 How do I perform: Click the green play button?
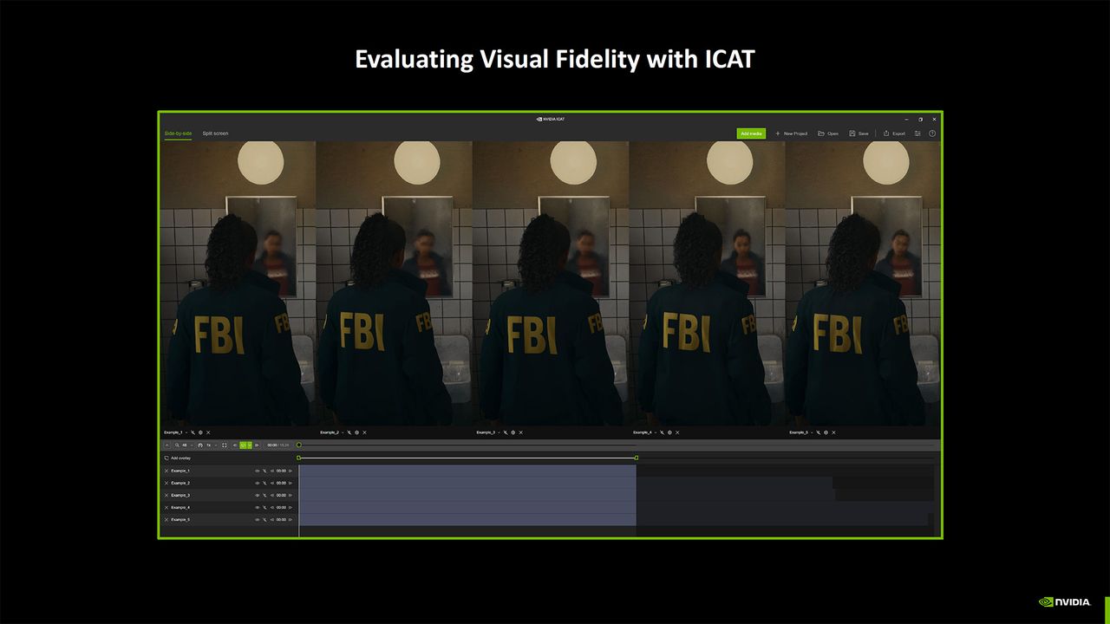pyautogui.click(x=243, y=445)
